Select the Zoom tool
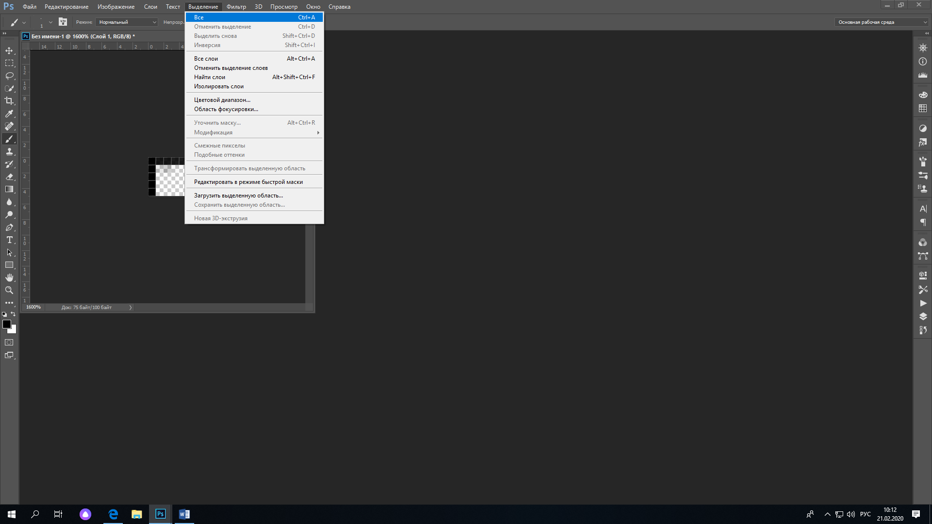This screenshot has height=524, width=932. (x=9, y=290)
